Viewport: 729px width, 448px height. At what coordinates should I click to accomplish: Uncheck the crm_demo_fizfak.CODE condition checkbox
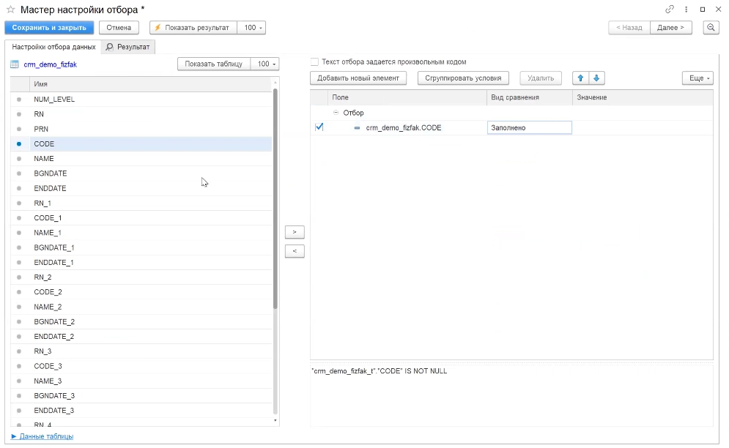pos(319,127)
